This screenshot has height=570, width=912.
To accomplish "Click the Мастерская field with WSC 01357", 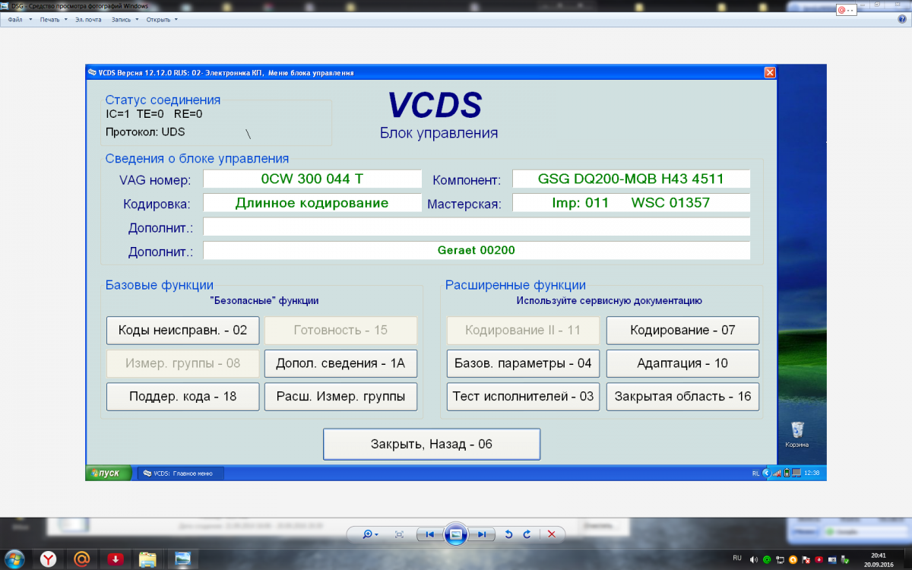I will 631,203.
